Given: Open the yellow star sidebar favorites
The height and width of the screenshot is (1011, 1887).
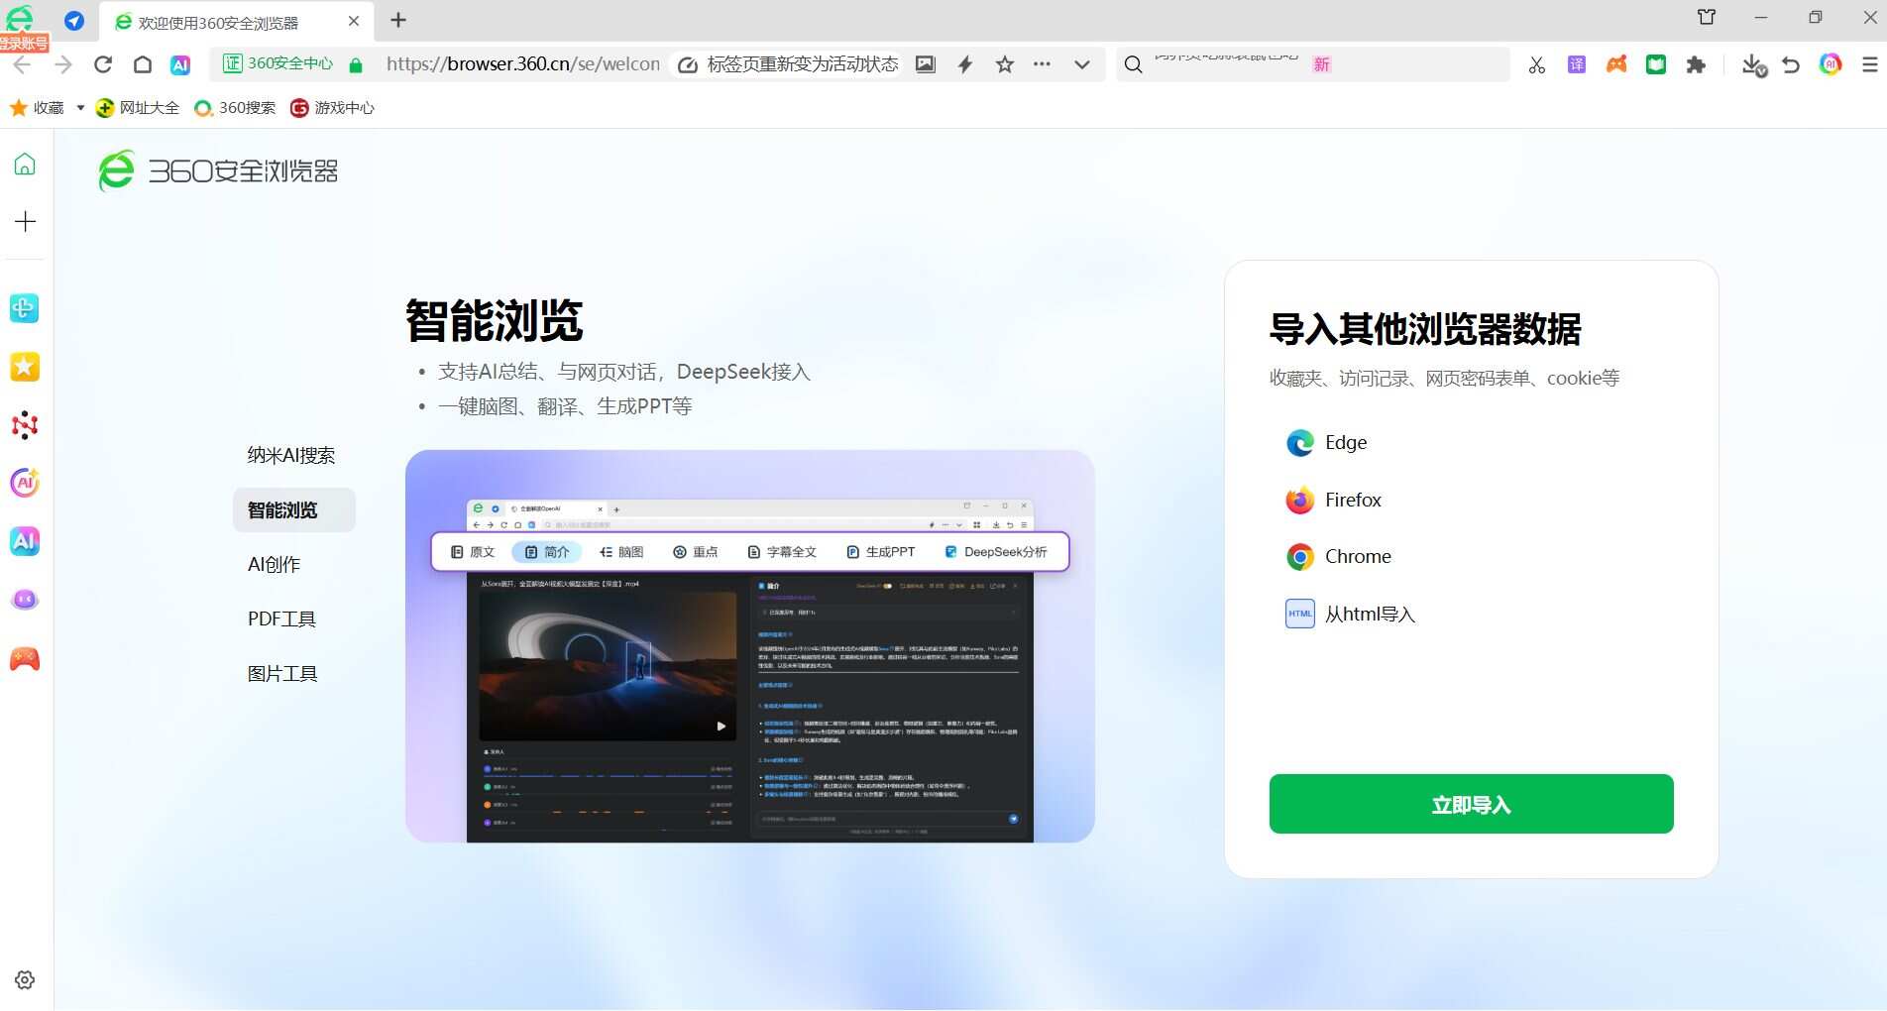Looking at the screenshot, I should point(25,367).
